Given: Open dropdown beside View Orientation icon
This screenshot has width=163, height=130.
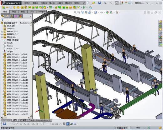Looking at the screenshot, I should point(92,12).
